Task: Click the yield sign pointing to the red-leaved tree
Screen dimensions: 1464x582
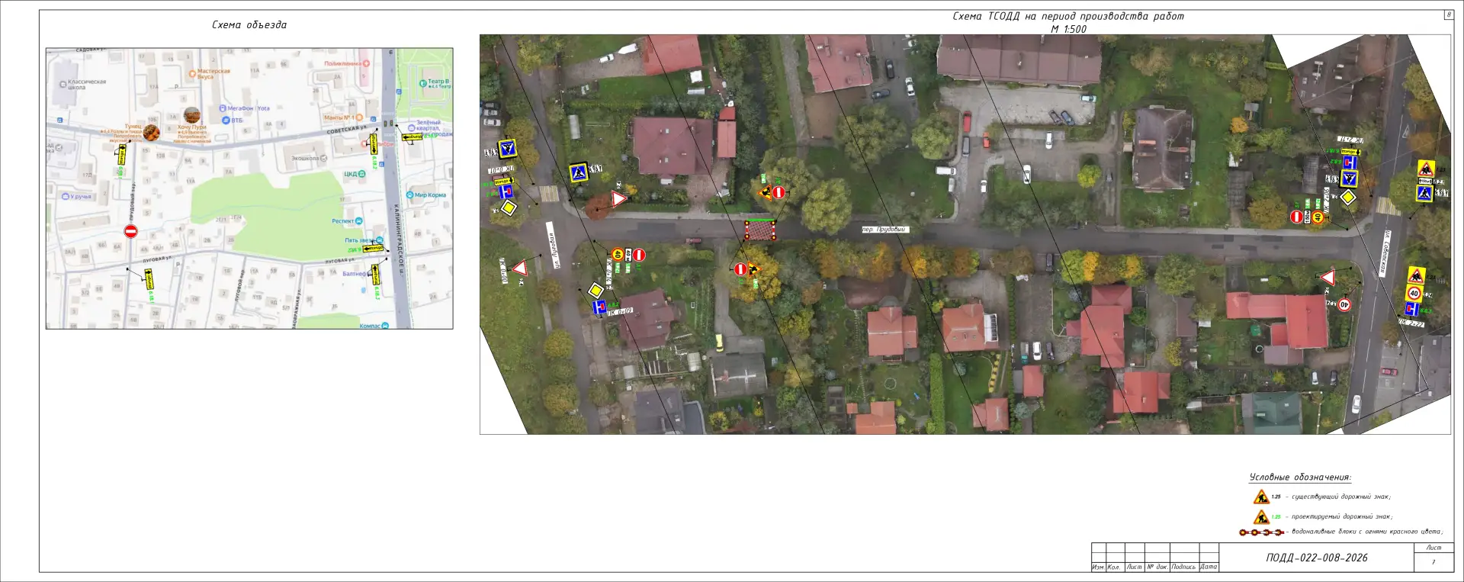Action: click(618, 199)
